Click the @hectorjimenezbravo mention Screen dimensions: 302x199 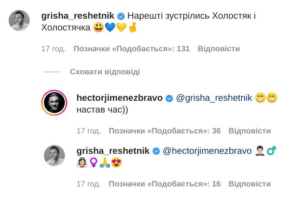207,151
